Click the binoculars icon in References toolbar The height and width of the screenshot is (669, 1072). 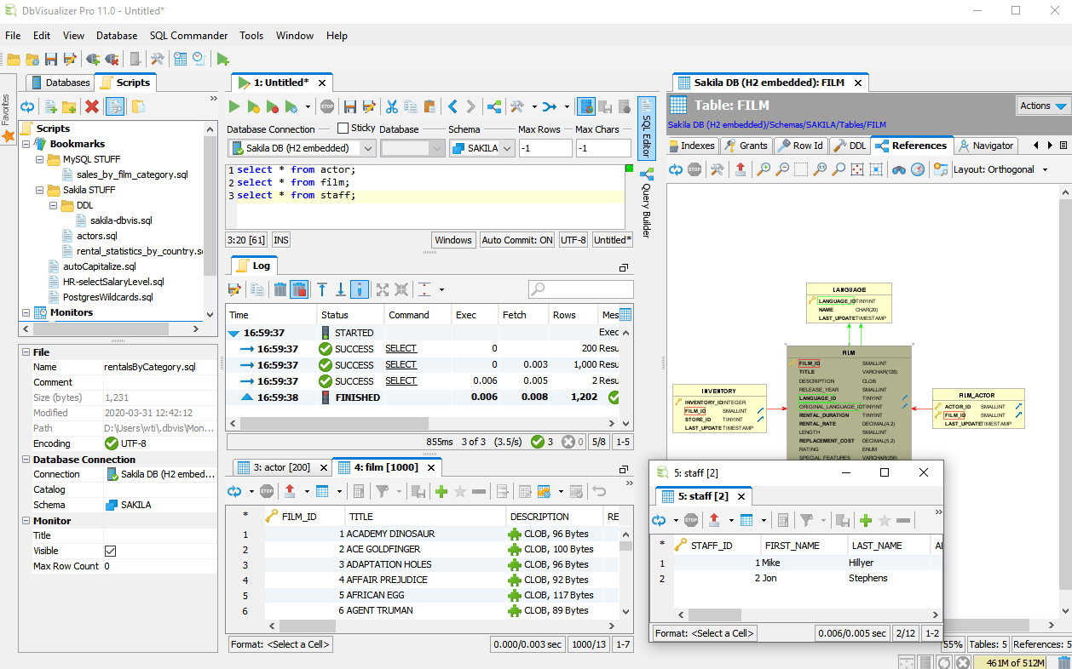[898, 169]
